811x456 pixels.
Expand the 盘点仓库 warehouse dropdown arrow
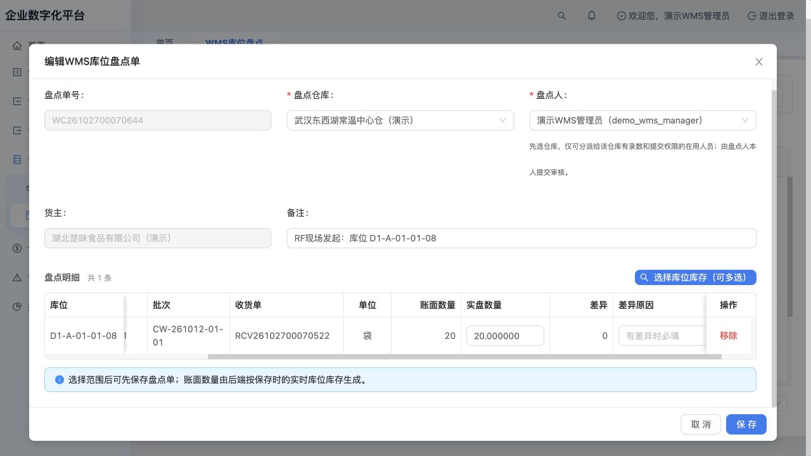pyautogui.click(x=503, y=120)
